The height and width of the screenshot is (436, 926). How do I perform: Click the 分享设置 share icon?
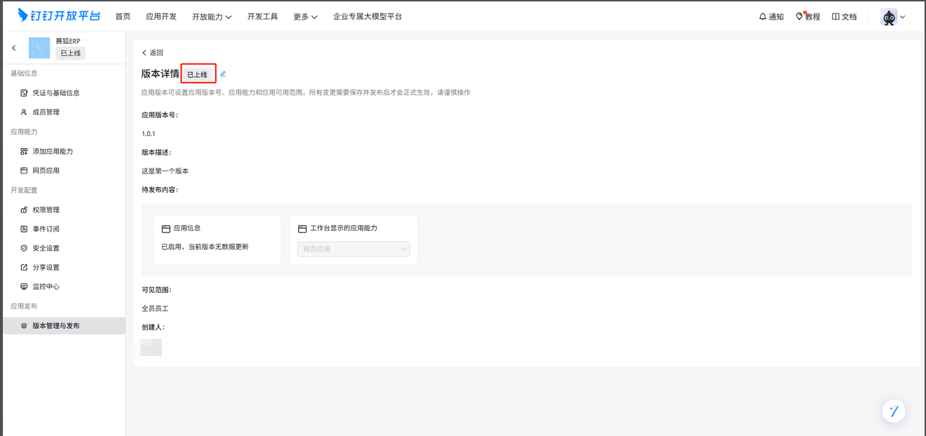tap(24, 268)
